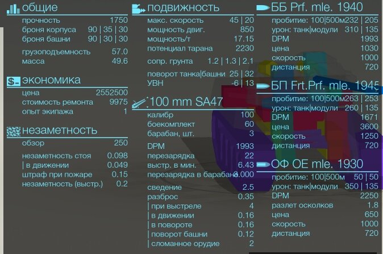Click the сведение value 2.5
The image size is (383, 254).
(x=248, y=187)
